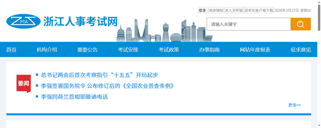Select 考试安排 in the nav bar

tap(128, 50)
